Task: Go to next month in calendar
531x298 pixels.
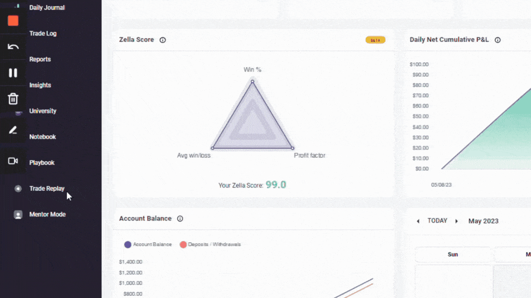Action: (x=457, y=221)
